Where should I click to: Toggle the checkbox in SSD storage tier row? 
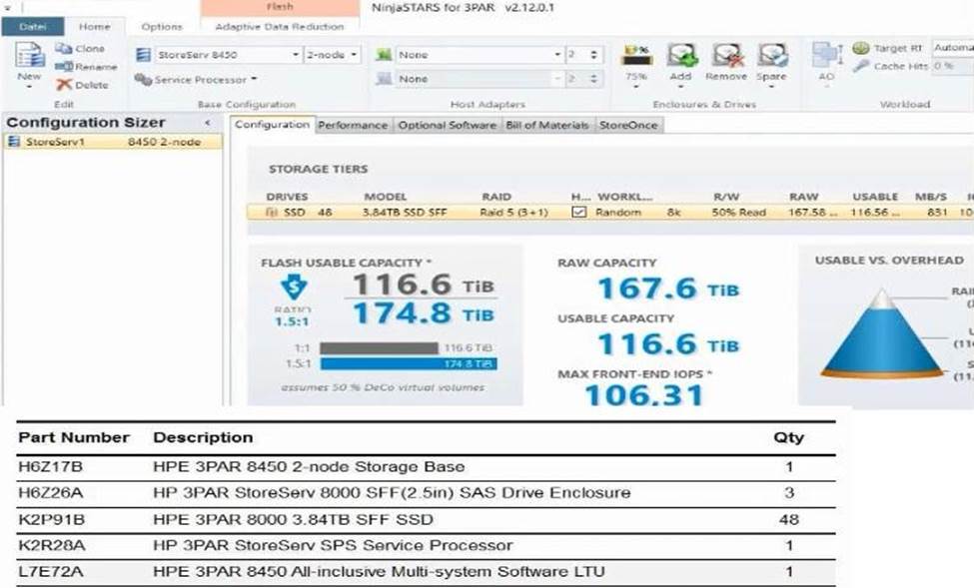click(x=578, y=213)
